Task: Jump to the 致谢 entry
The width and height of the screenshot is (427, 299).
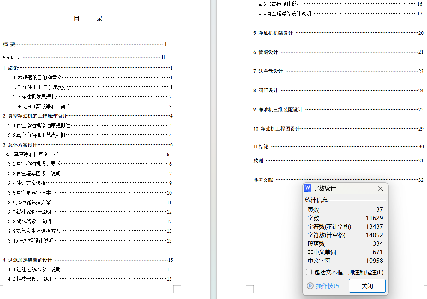Action: point(258,161)
